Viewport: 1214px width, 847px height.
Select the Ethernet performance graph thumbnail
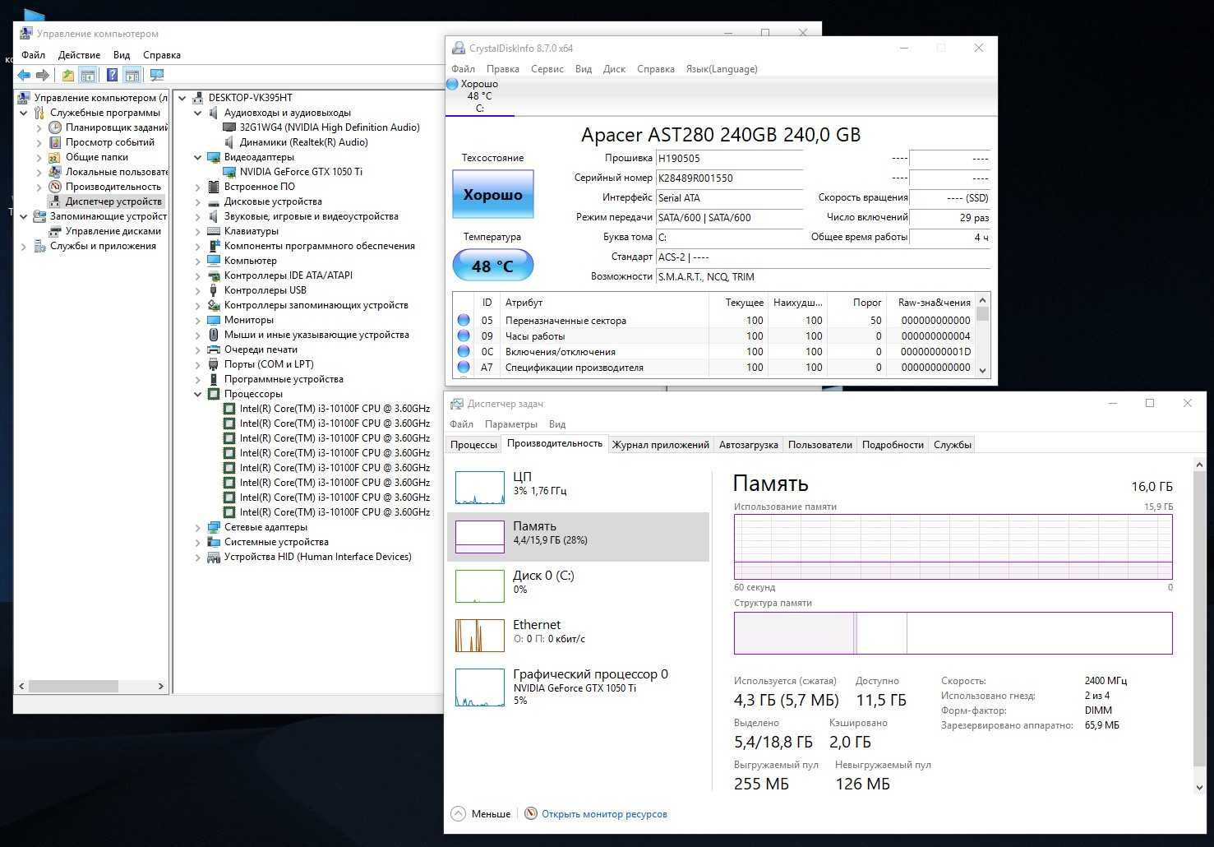(480, 636)
